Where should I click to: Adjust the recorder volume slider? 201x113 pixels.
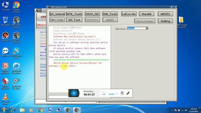[x=113, y=94]
